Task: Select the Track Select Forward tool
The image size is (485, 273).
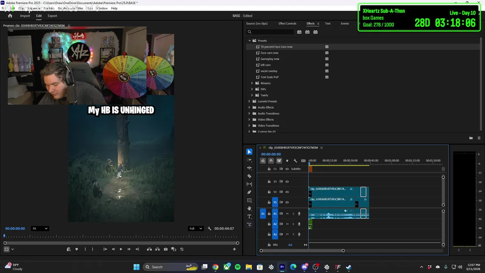Action: 249,160
